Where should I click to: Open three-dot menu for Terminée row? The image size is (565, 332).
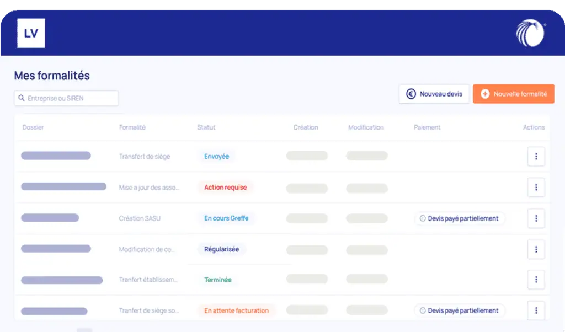tap(536, 280)
